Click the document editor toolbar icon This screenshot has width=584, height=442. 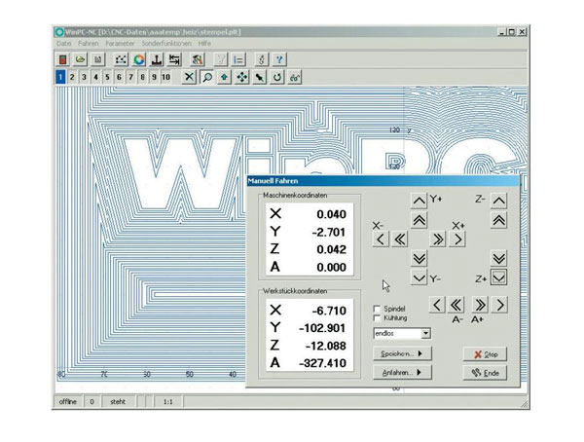tap(97, 59)
